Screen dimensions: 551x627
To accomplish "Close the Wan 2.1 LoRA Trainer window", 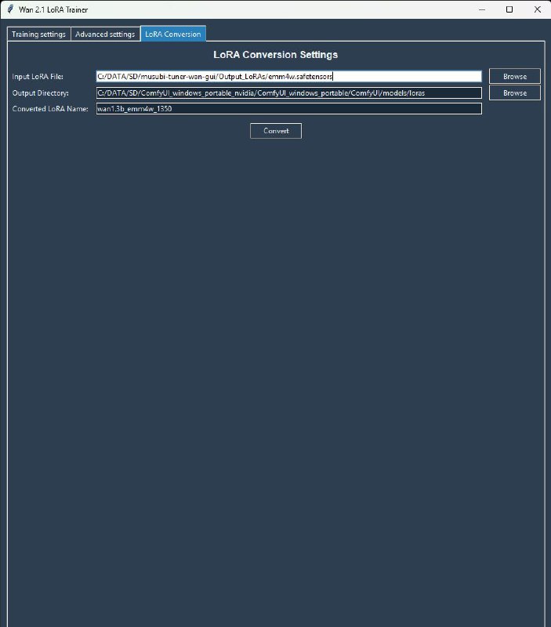I will click(538, 9).
